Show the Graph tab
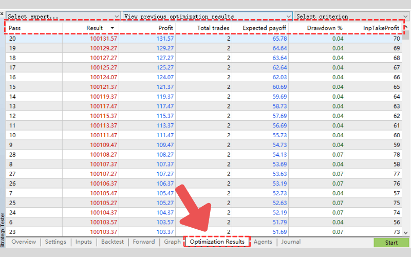The height and width of the screenshot is (257, 411). point(172,242)
